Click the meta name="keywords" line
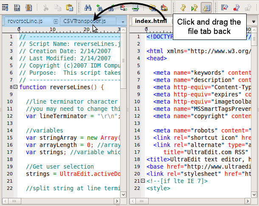The image size is (259, 206). point(202,73)
